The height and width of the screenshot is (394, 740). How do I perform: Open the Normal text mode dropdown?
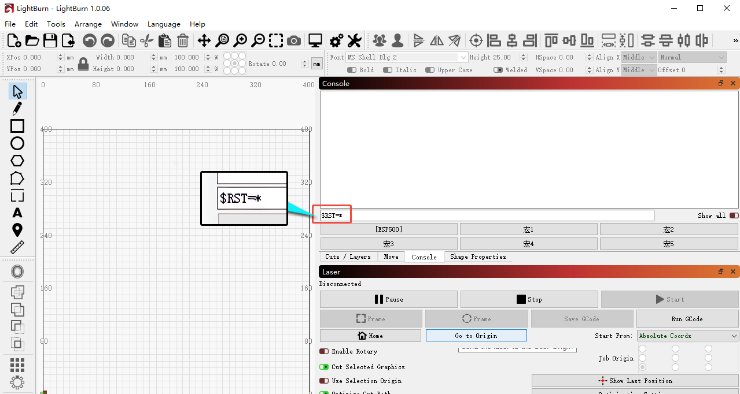(x=692, y=57)
